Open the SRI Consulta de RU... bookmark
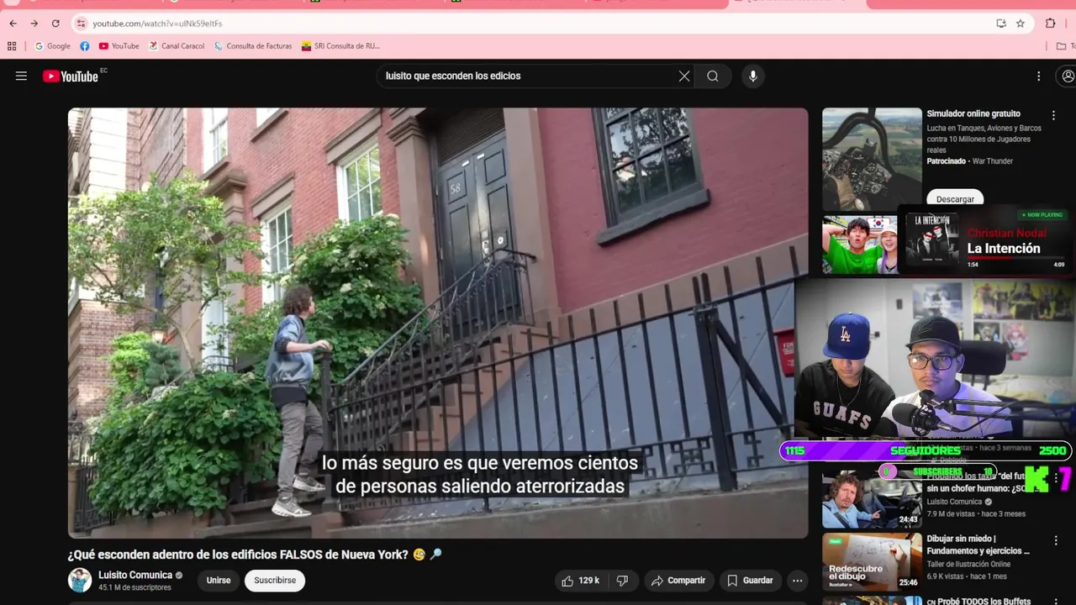The height and width of the screenshot is (605, 1076). (x=341, y=46)
